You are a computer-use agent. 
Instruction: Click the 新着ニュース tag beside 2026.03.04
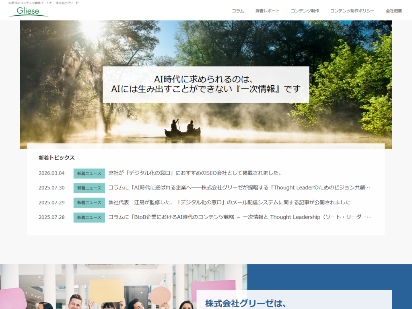click(x=89, y=173)
